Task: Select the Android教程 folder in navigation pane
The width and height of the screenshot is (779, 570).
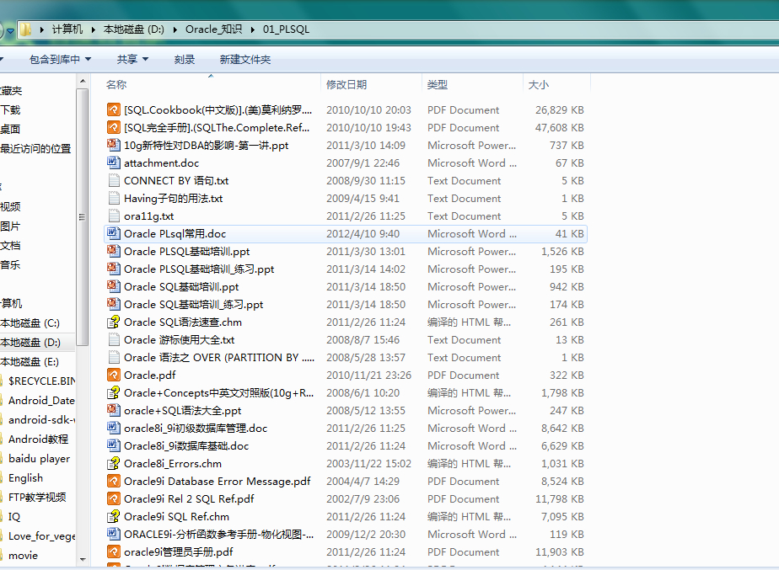Action: coord(38,439)
